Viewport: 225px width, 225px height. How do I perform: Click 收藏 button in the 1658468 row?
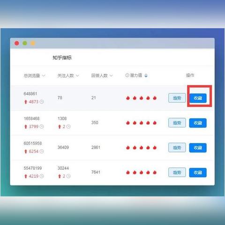198,123
